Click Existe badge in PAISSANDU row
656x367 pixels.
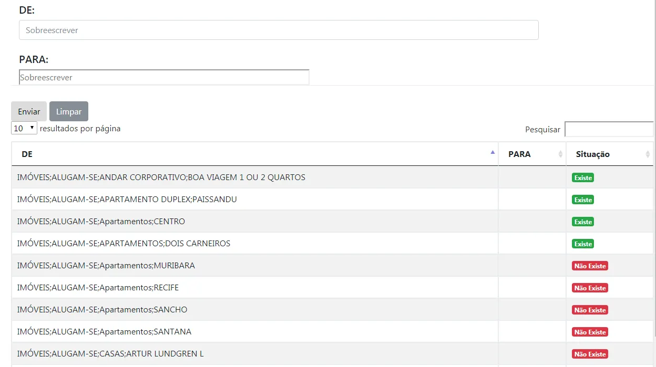(583, 200)
